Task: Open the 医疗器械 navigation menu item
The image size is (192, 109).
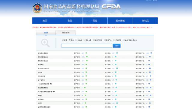Action: point(120,21)
